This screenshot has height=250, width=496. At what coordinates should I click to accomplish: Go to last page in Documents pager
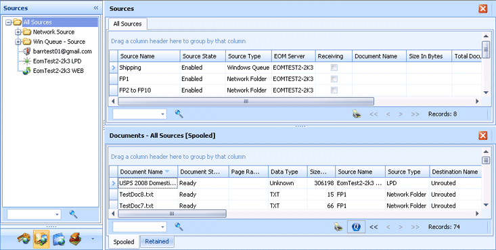[415, 227]
